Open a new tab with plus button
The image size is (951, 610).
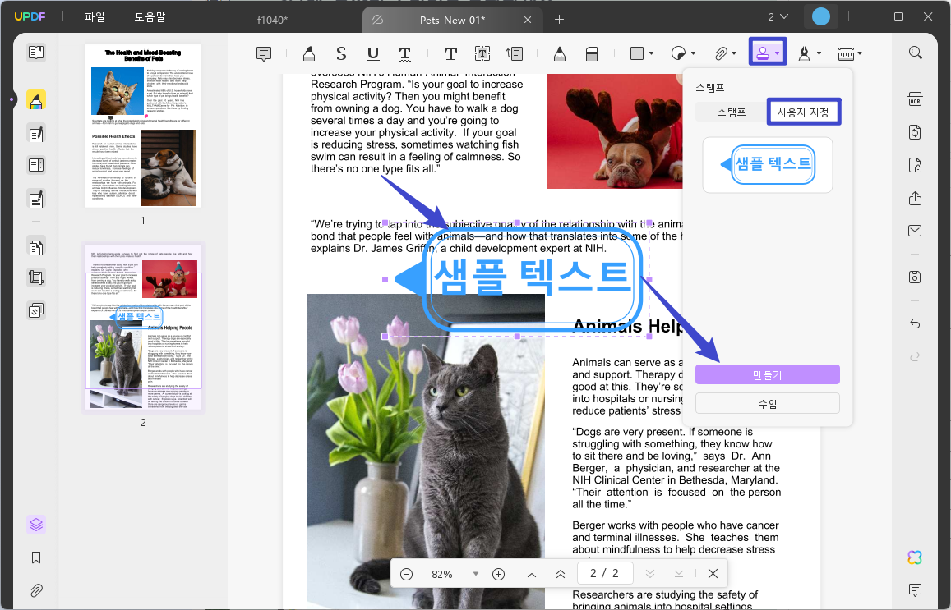[559, 20]
